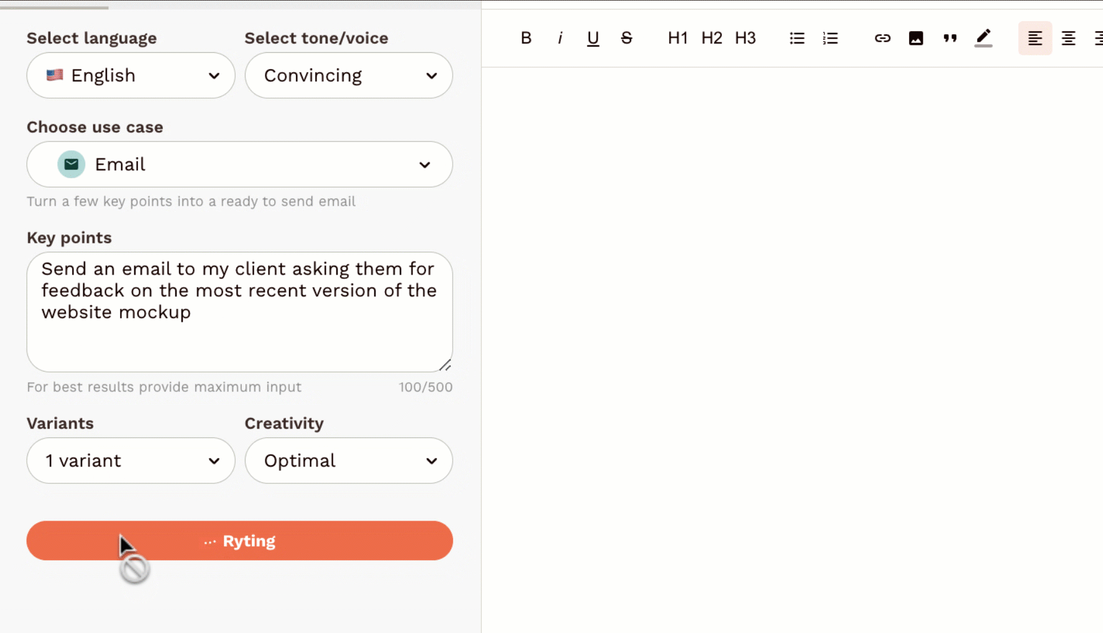Open the Email use case dropdown

tap(239, 165)
